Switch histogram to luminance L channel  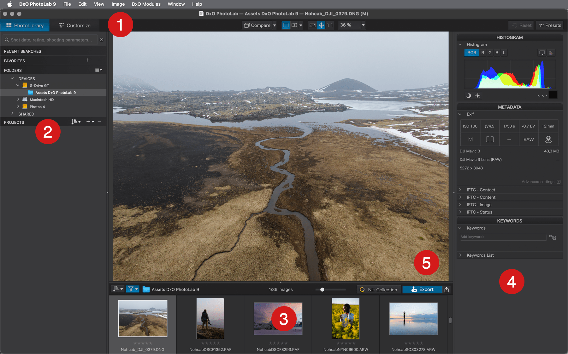tap(504, 53)
